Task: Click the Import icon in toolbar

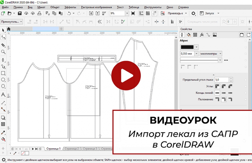Action: point(91,13)
